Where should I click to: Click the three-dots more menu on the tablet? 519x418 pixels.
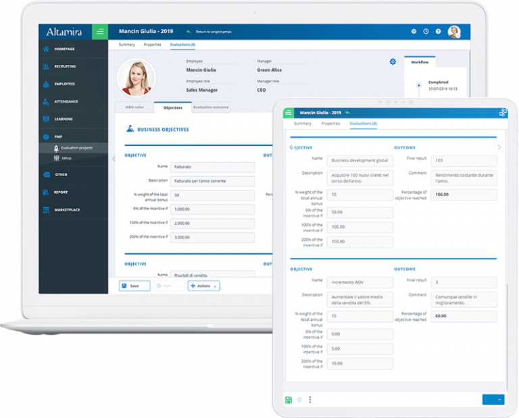point(310,400)
